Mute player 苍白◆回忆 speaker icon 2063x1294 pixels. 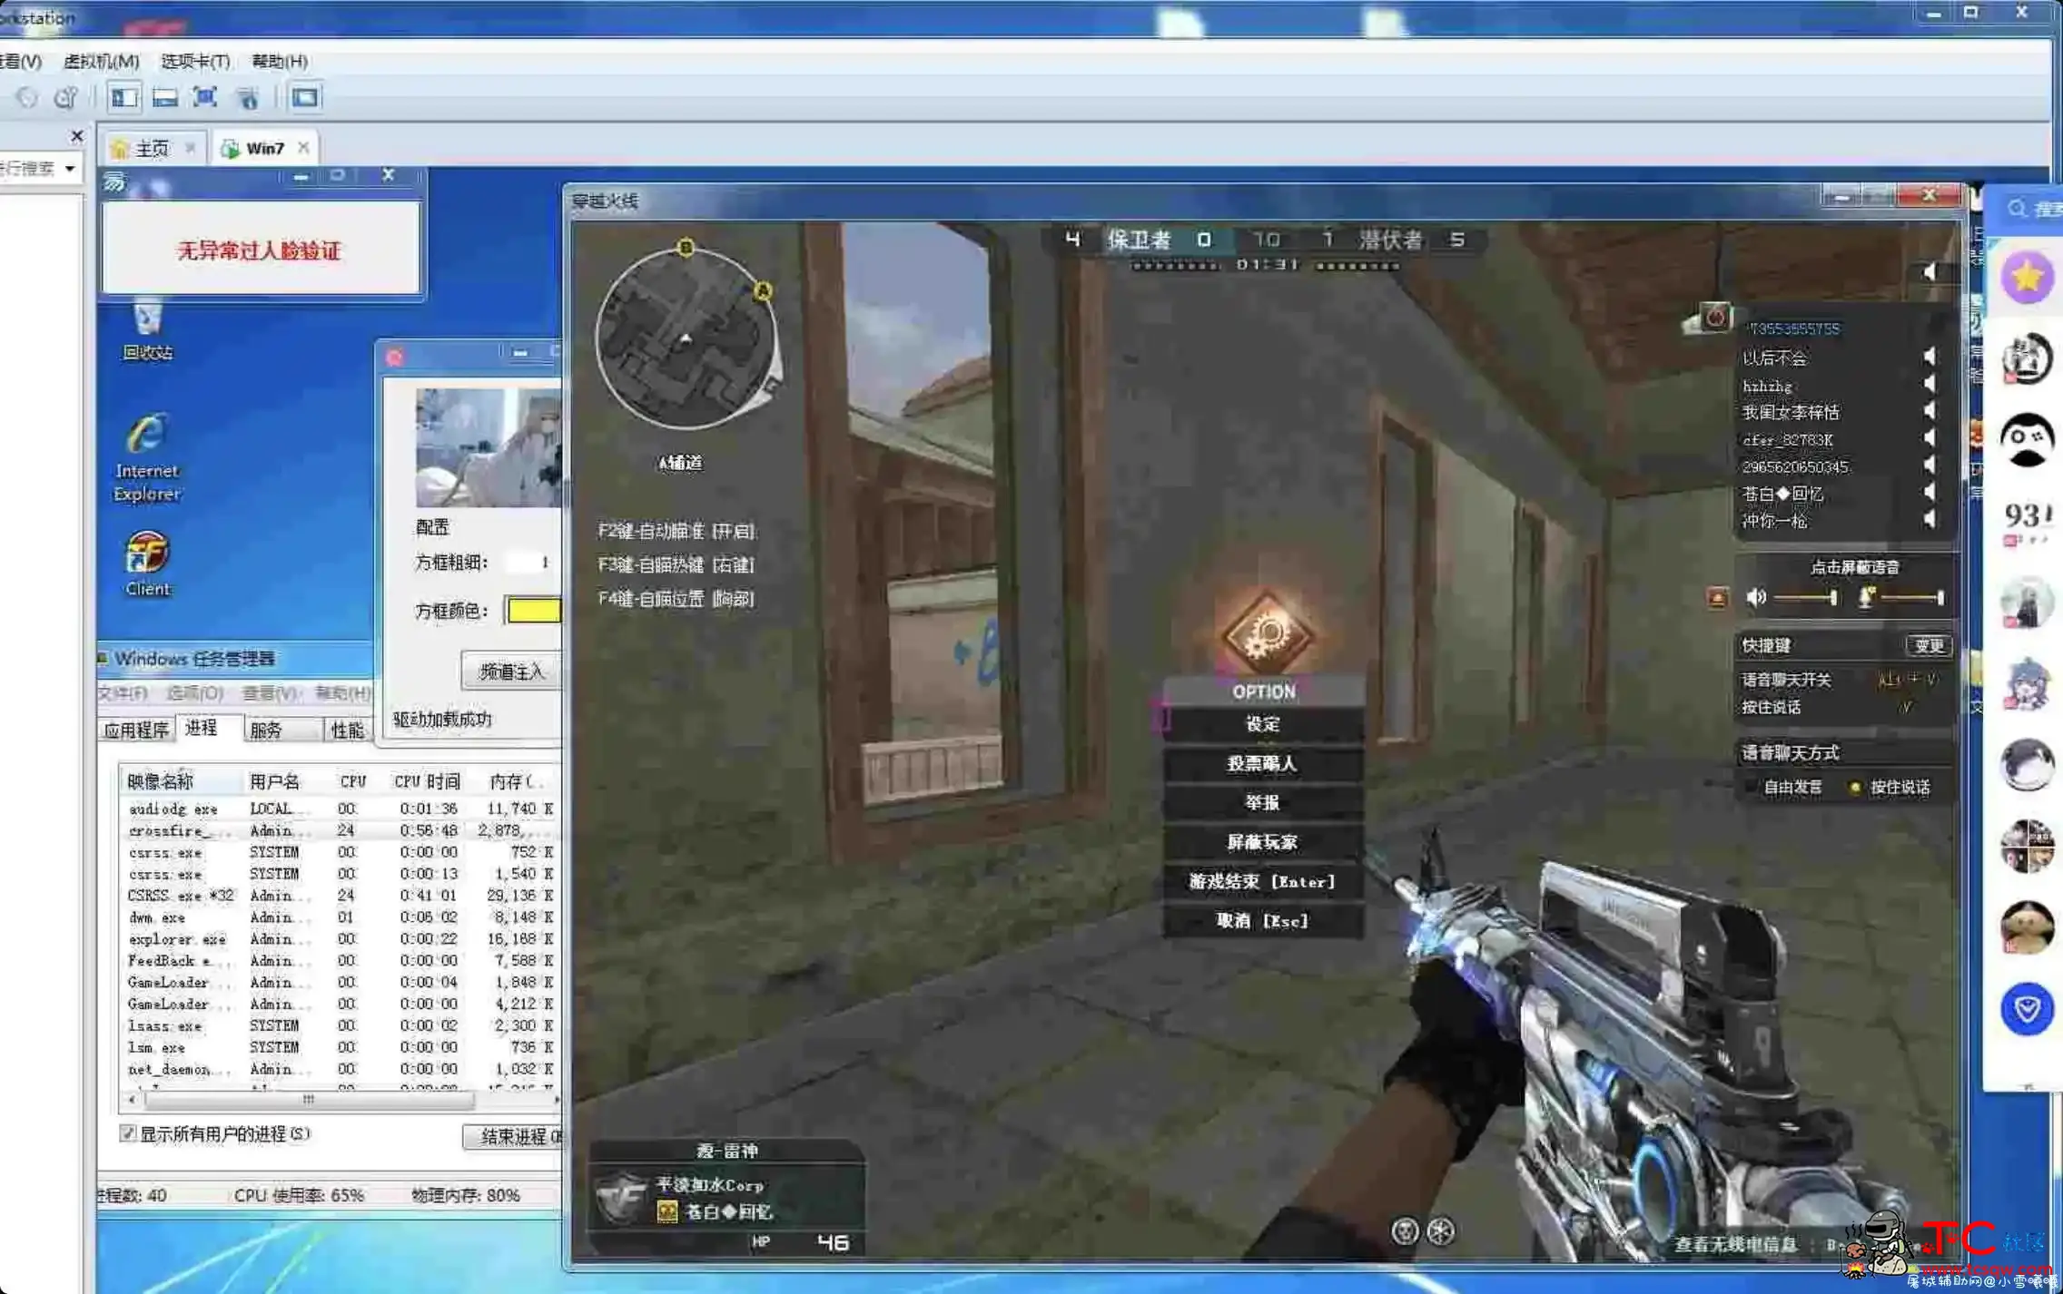[x=1929, y=493]
